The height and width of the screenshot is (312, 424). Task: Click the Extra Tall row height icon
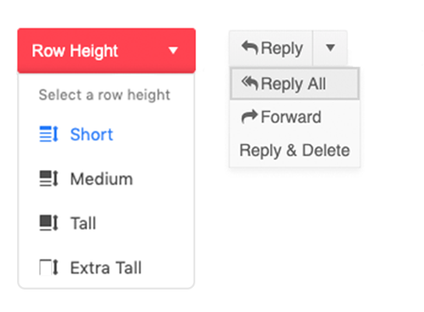(49, 267)
